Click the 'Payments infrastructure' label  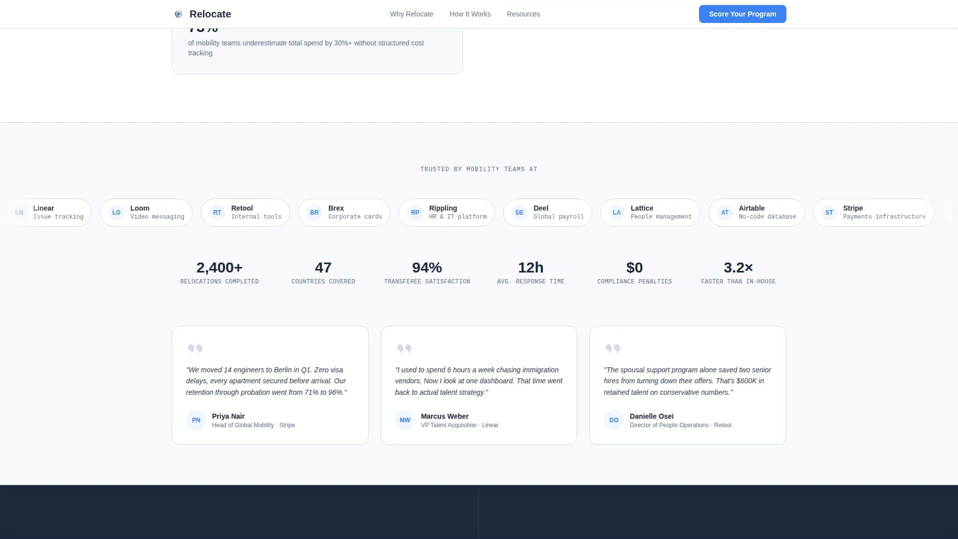pyautogui.click(x=884, y=217)
